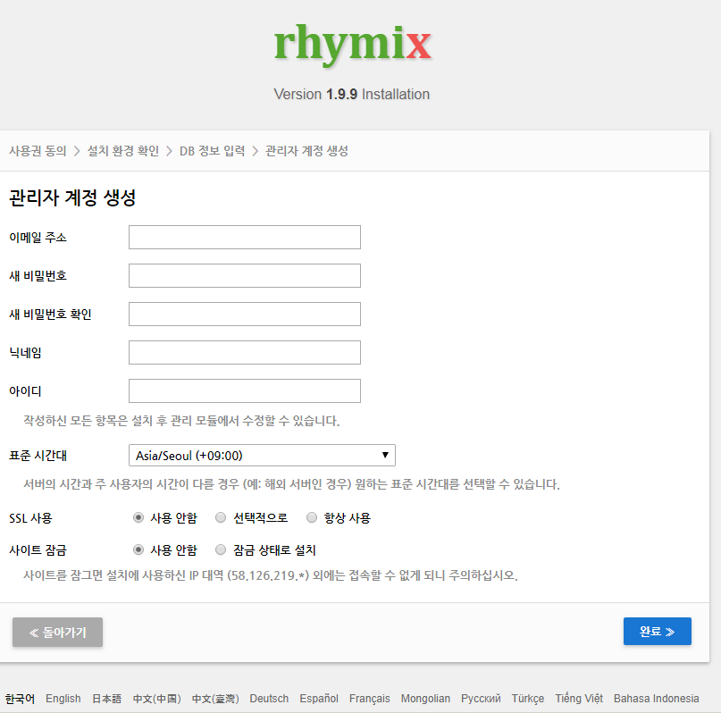Image resolution: width=721 pixels, height=713 pixels.
Task: Click the Version 1.9.9 Installation text
Action: click(x=352, y=94)
